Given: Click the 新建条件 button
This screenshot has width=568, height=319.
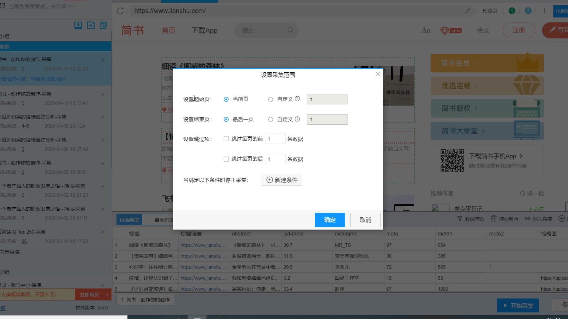Looking at the screenshot, I should click(x=282, y=180).
